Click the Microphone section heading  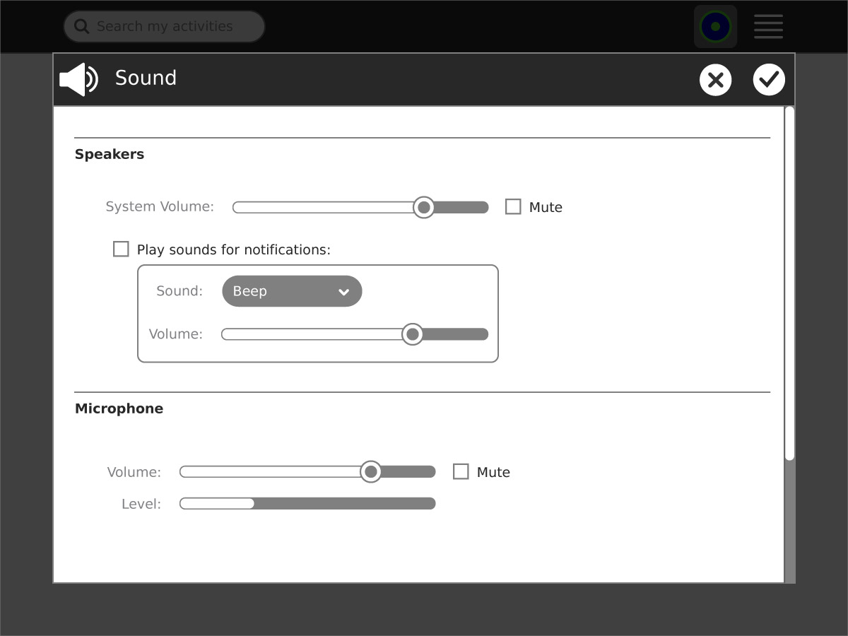point(119,408)
